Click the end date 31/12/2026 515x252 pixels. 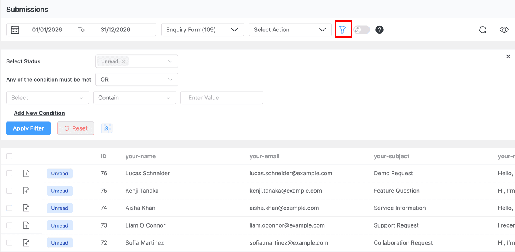(x=116, y=30)
